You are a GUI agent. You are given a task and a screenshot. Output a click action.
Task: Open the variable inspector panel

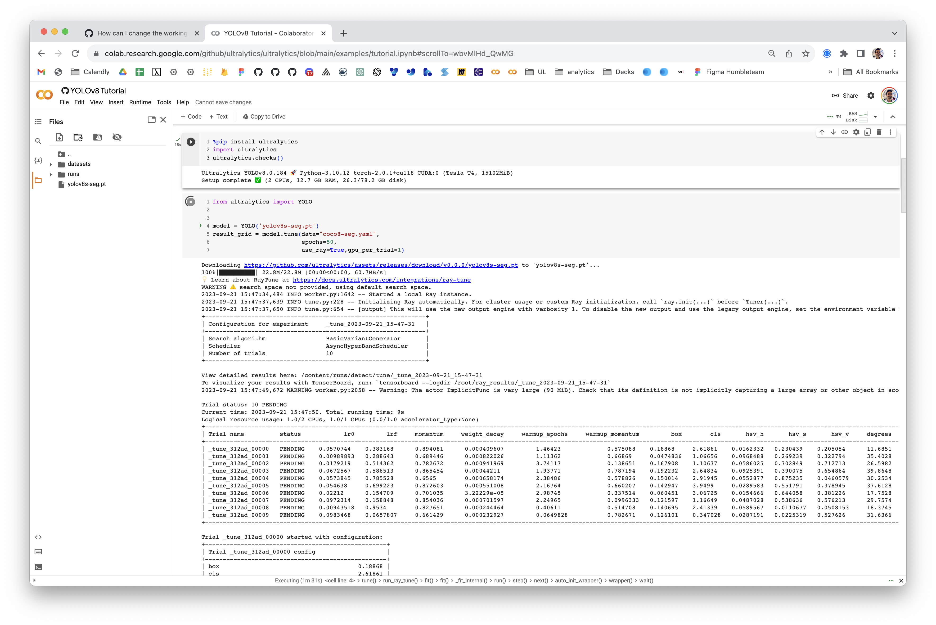(38, 160)
